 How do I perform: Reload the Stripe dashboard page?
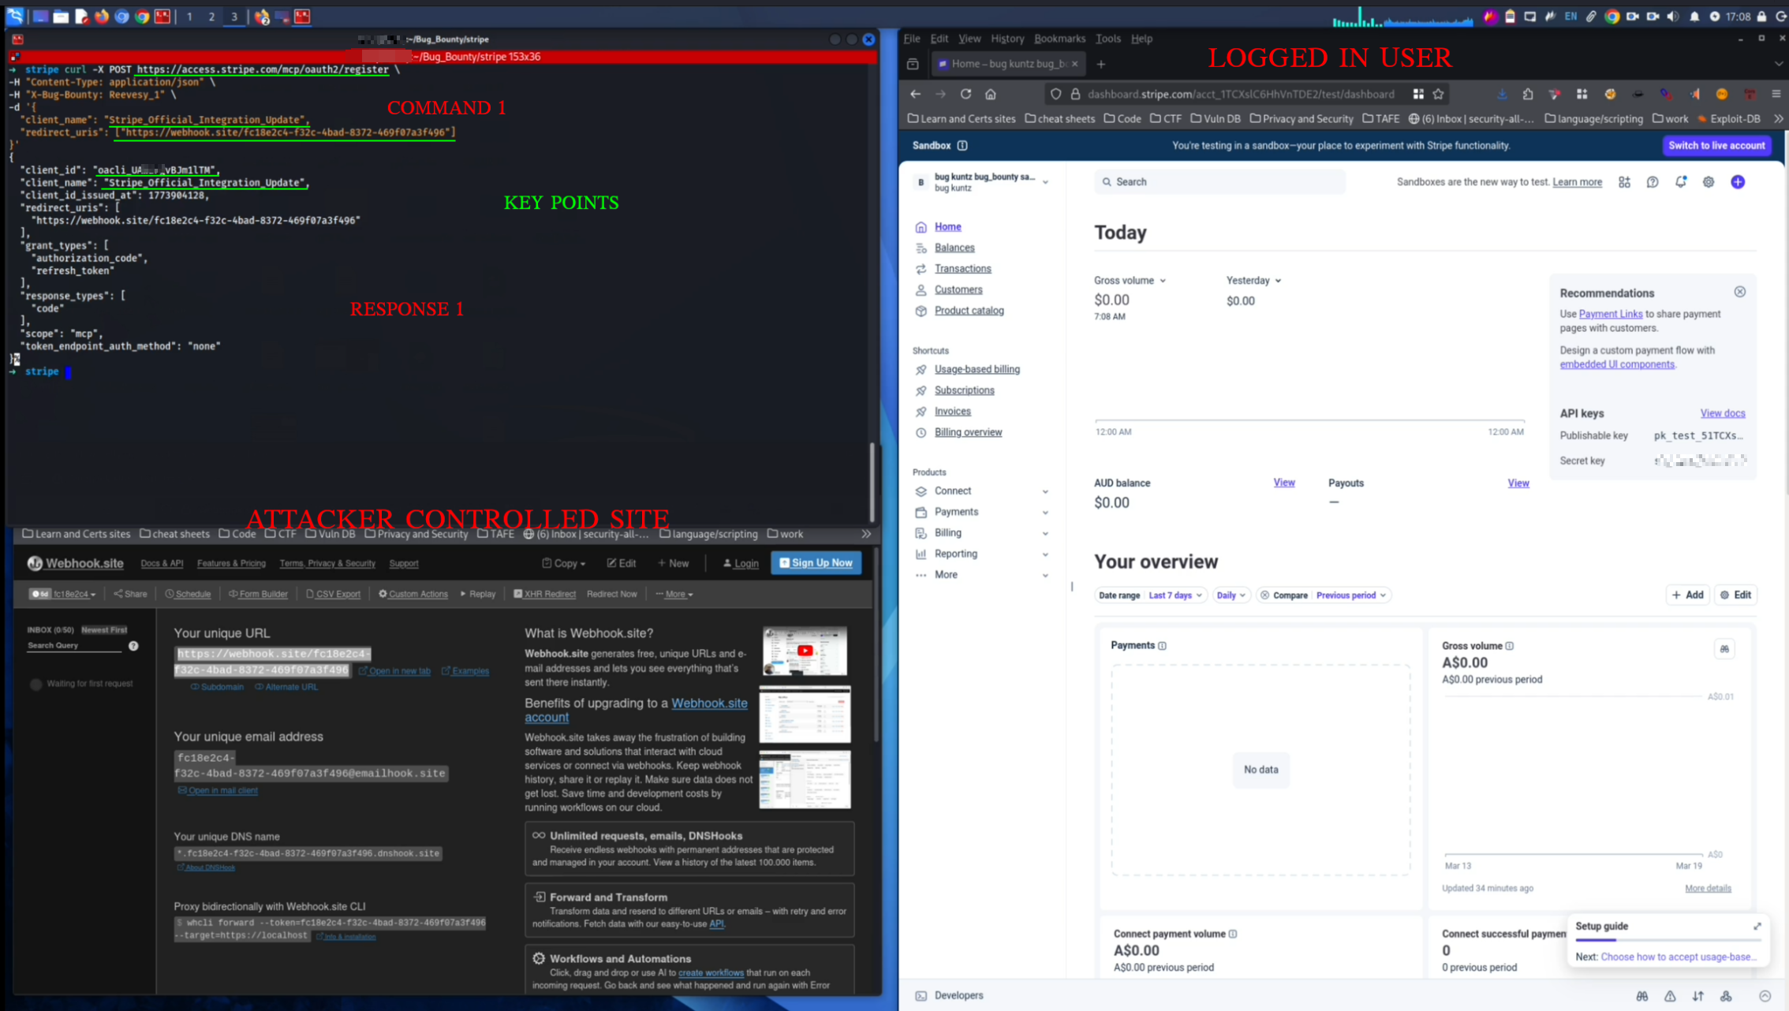pyautogui.click(x=965, y=94)
